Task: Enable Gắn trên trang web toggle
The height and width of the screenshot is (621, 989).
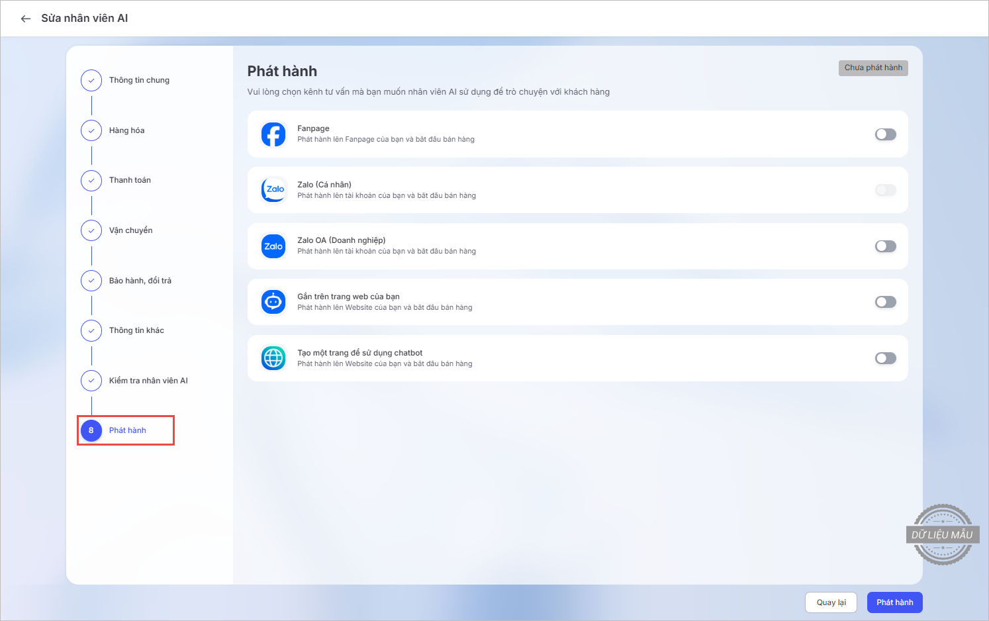Action: [885, 302]
